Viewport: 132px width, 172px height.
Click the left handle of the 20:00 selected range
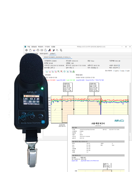click(x=62, y=109)
